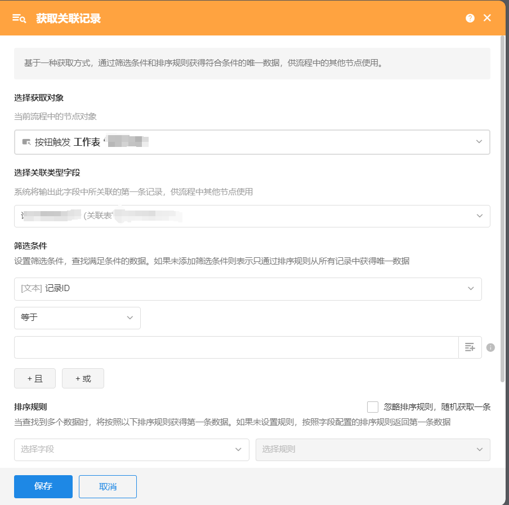509x505 pixels.
Task: Click the gray info icon next to filter value
Action: pos(490,347)
